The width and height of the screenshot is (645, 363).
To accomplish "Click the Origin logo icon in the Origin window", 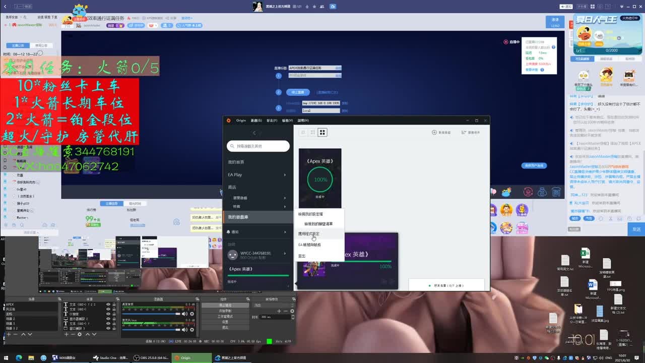I will coord(228,120).
